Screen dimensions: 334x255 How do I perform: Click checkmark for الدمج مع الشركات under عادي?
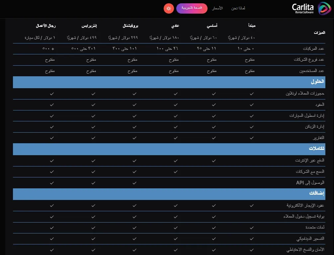tap(176, 172)
